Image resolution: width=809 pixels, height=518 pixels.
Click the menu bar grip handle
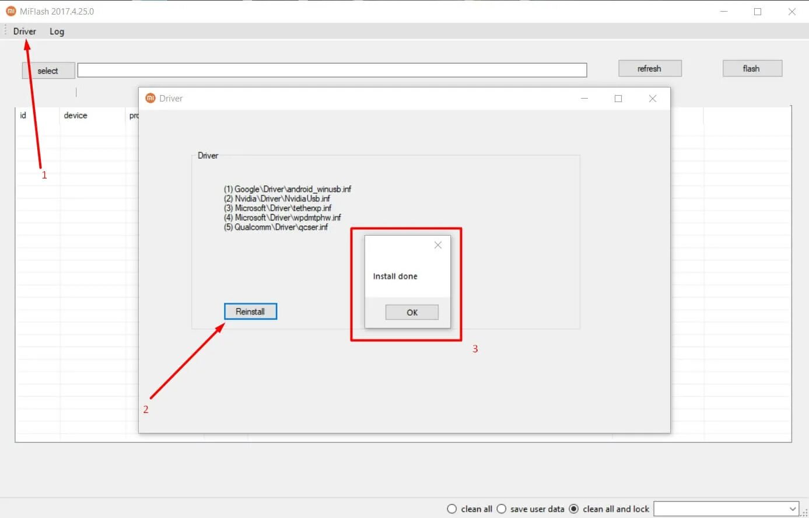point(5,31)
